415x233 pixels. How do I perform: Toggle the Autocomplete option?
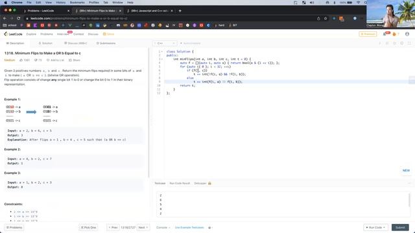point(191,43)
